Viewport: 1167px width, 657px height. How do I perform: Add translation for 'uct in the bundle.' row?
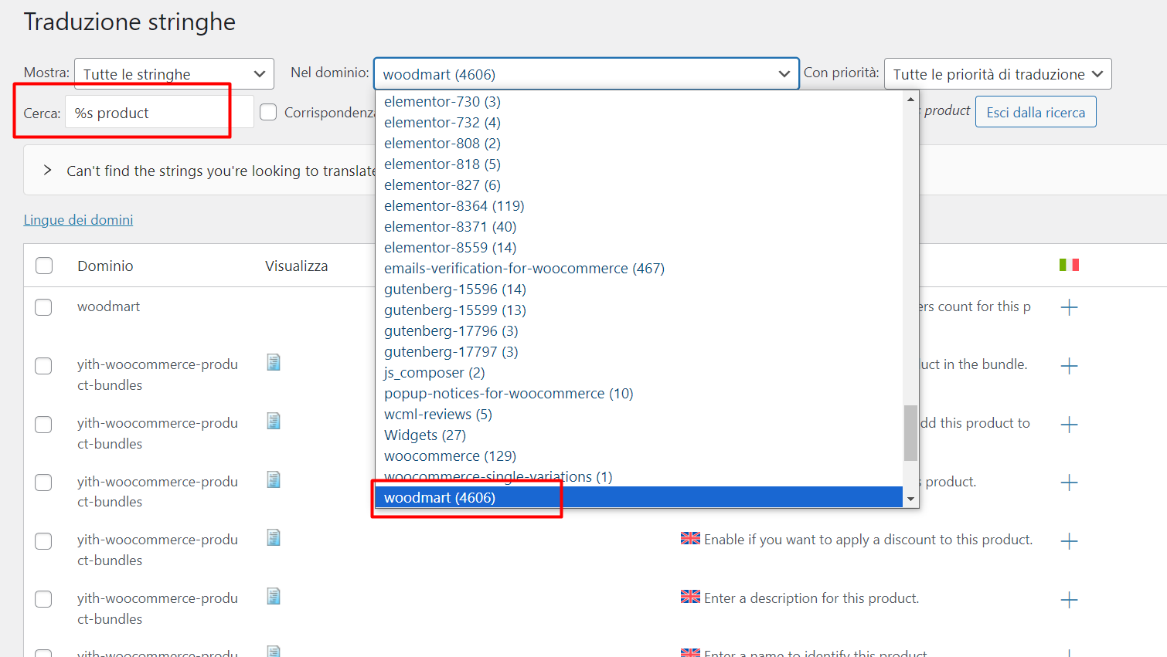(1069, 366)
